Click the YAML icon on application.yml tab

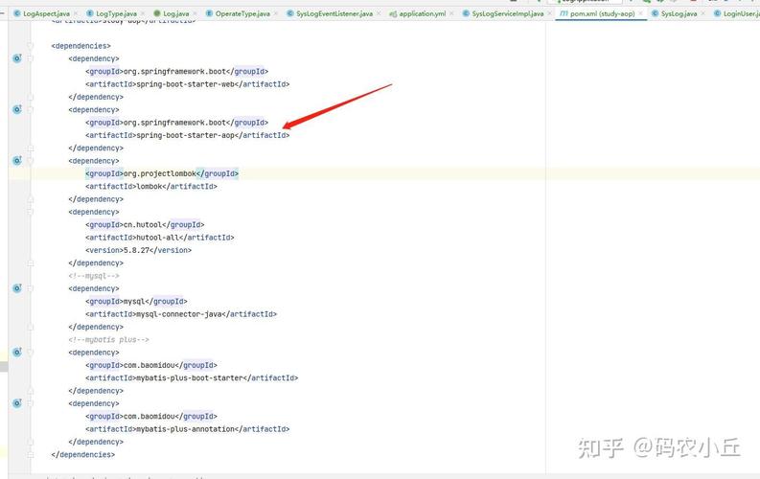tap(393, 14)
